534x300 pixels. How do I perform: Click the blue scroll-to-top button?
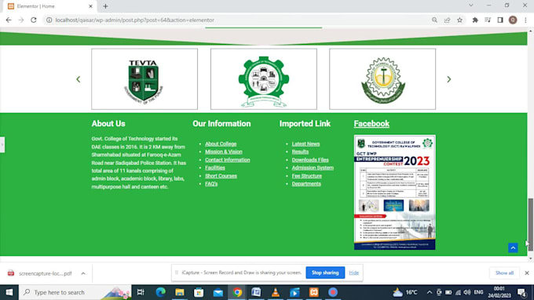(513, 247)
